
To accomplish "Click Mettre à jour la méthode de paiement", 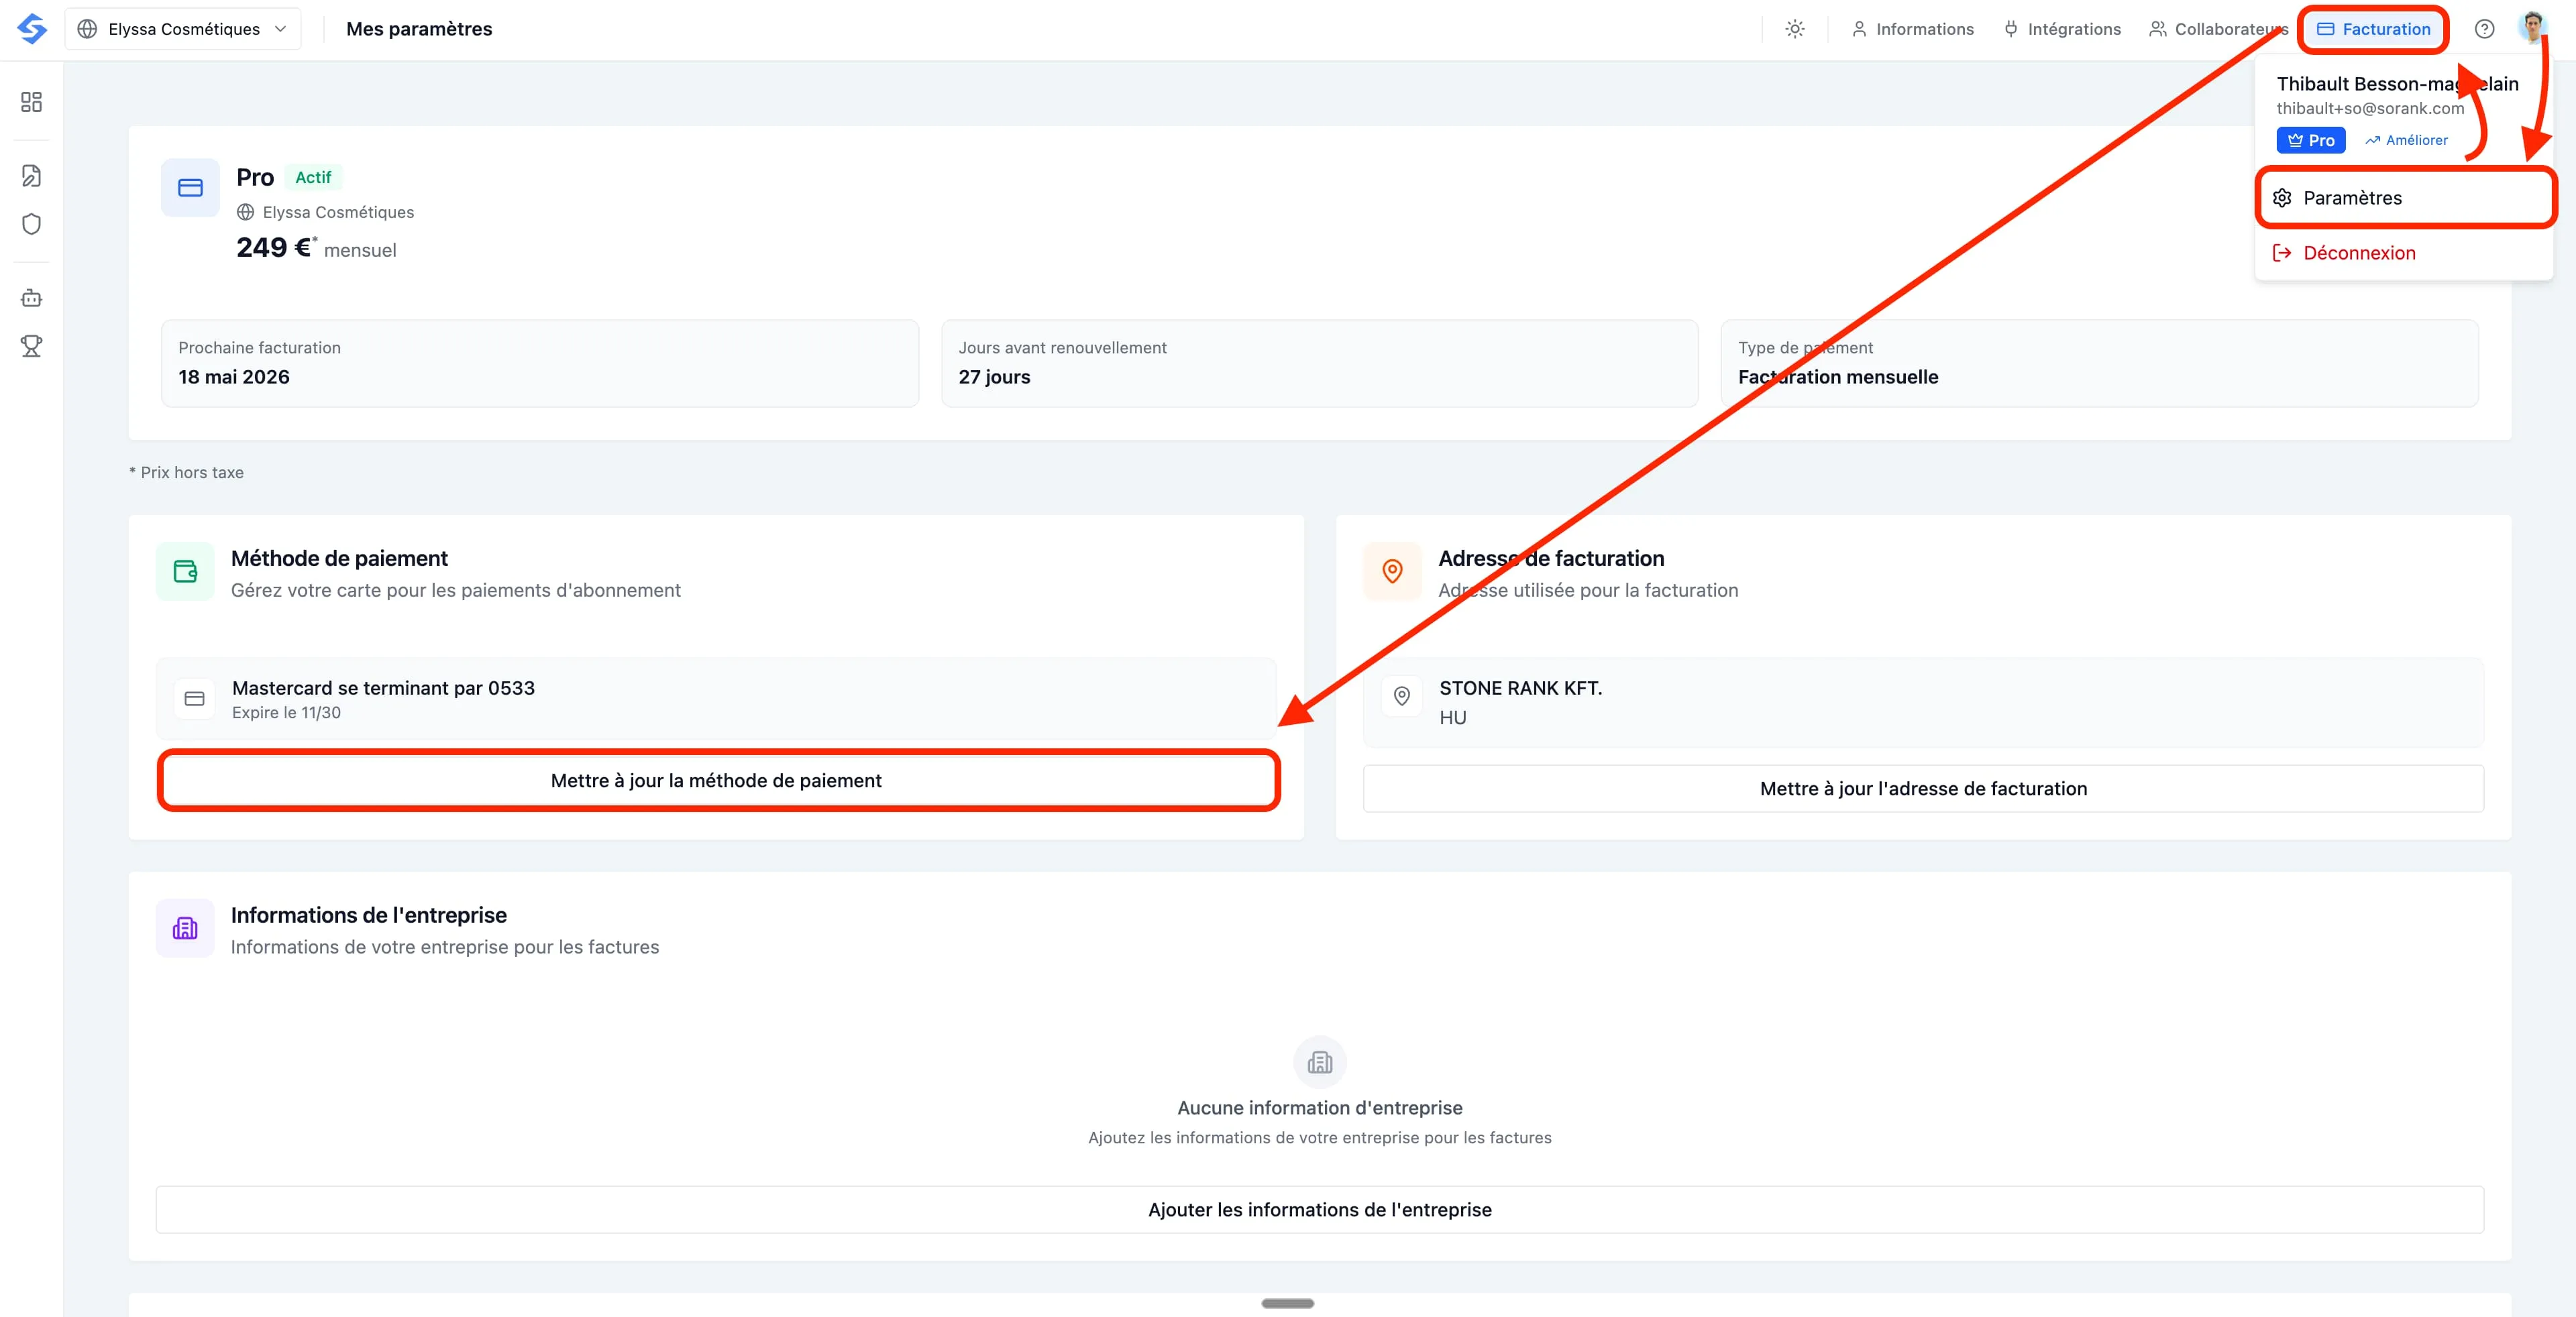I will [x=716, y=781].
